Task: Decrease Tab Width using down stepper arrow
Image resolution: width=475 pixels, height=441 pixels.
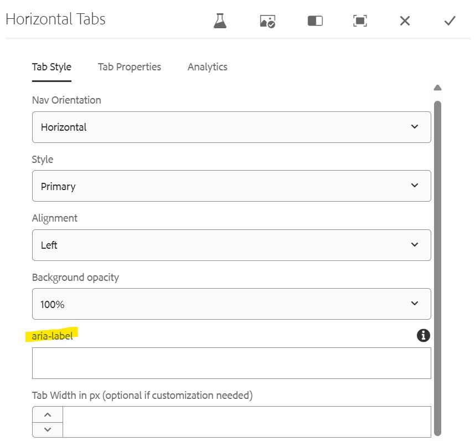Action: pos(48,429)
